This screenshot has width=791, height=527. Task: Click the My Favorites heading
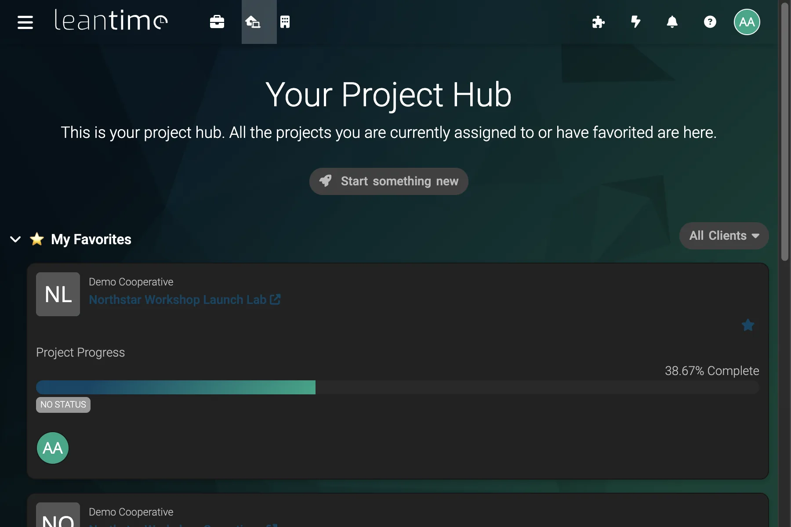(91, 239)
